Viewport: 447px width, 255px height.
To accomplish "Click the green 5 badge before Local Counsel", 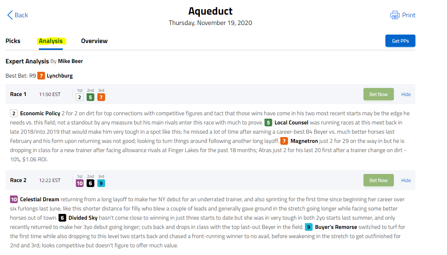I will (268, 123).
